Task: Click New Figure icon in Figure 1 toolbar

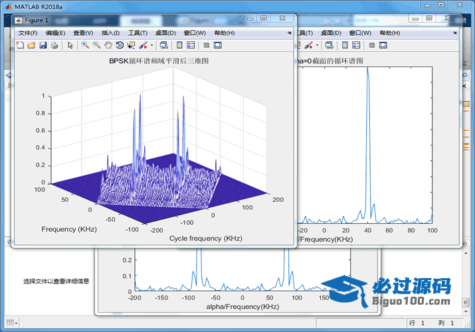Action: pos(21,45)
